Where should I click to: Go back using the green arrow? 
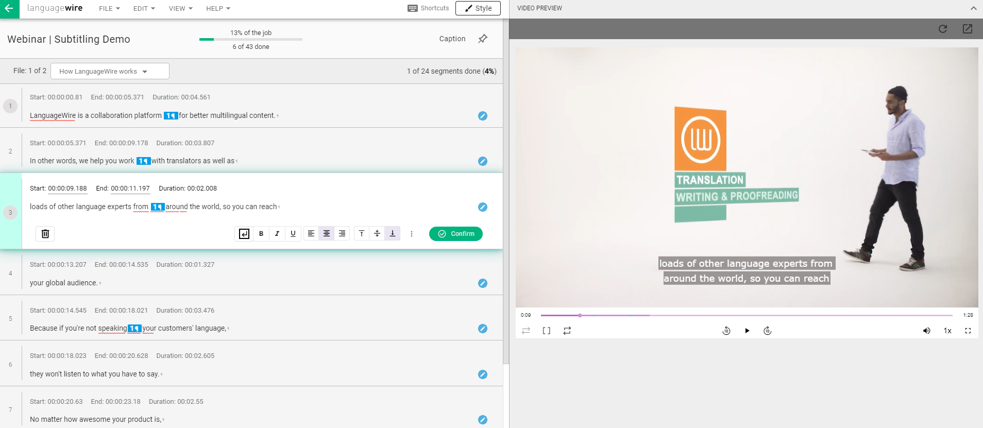coord(9,9)
